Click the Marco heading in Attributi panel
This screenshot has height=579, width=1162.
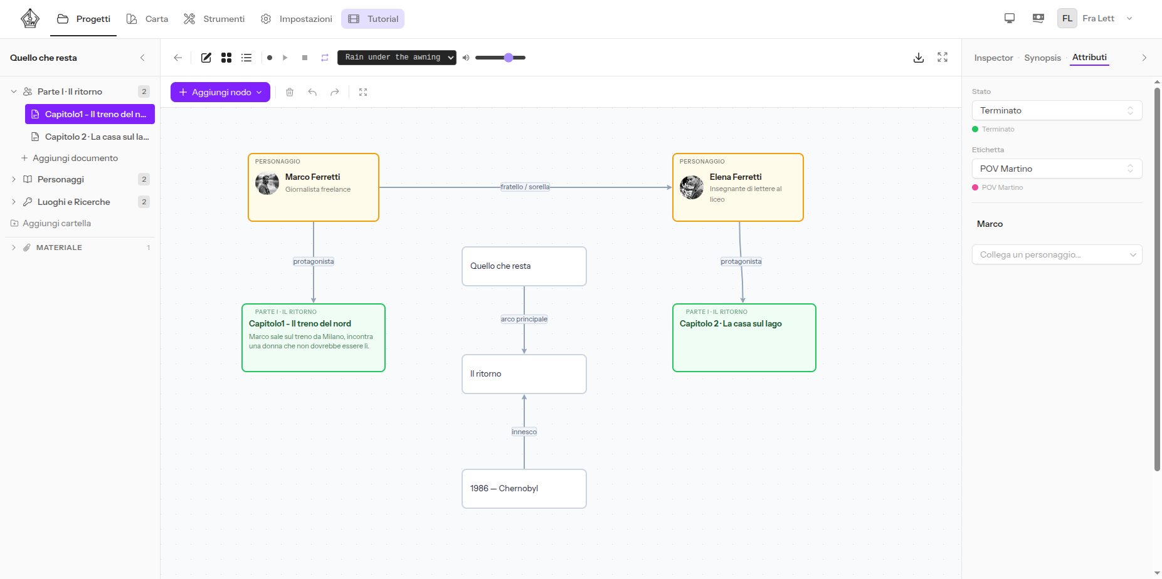[x=990, y=224]
